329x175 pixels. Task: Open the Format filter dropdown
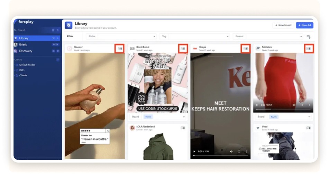point(268,36)
